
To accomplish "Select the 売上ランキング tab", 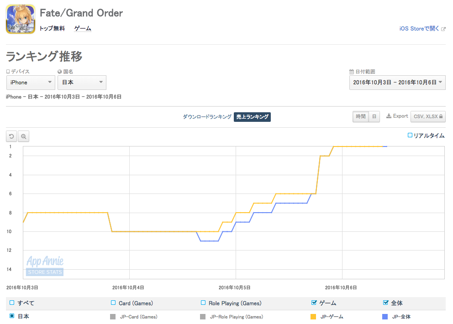I will [x=252, y=117].
